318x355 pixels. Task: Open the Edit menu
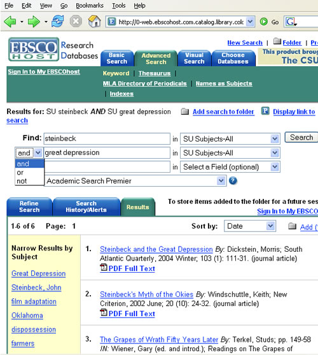point(27,6)
